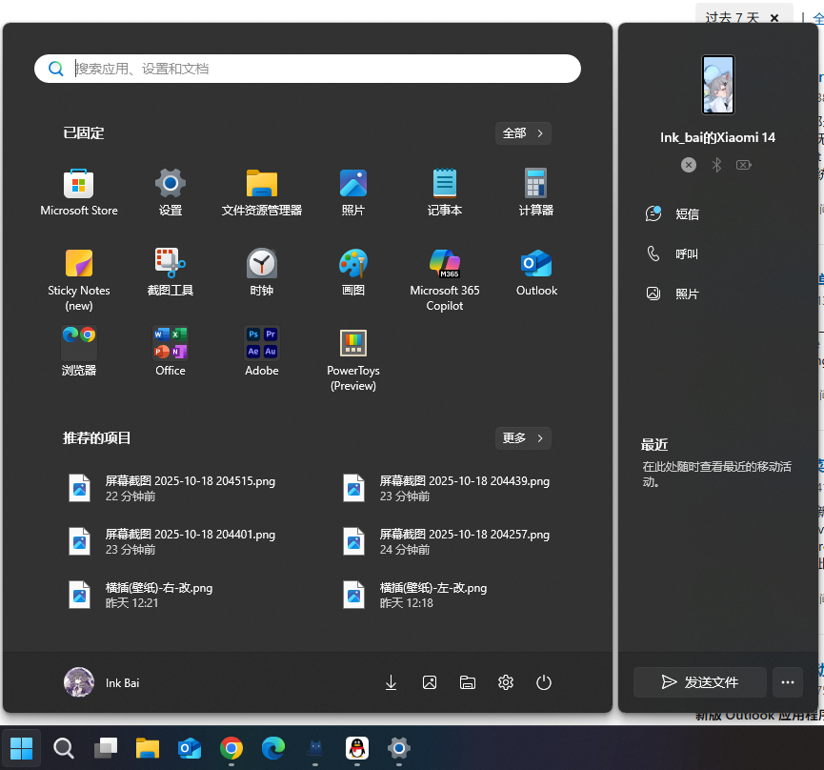Click the 发送文件 send file button

point(699,682)
